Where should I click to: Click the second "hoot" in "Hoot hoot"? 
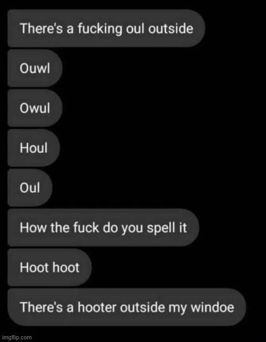64,267
